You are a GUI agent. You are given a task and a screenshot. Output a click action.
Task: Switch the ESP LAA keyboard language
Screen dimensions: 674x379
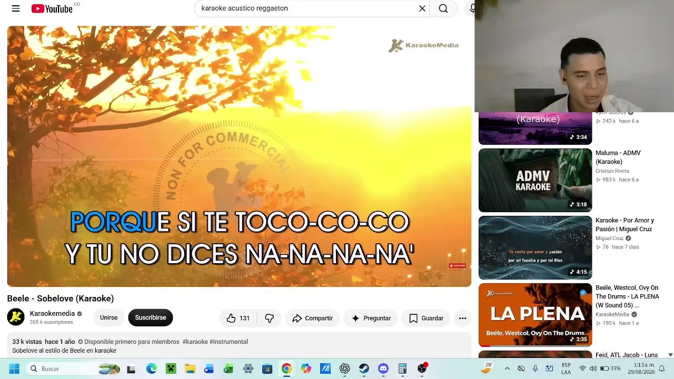[566, 368]
